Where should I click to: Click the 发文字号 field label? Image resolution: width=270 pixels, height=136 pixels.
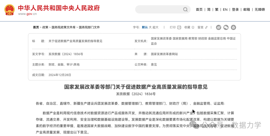coord(38,54)
